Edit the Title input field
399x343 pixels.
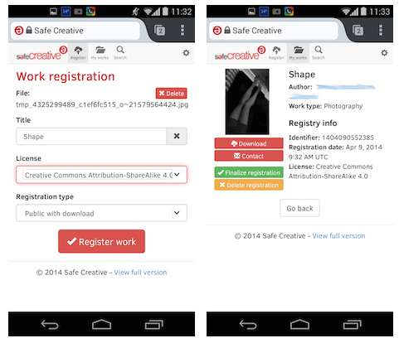pyautogui.click(x=91, y=136)
